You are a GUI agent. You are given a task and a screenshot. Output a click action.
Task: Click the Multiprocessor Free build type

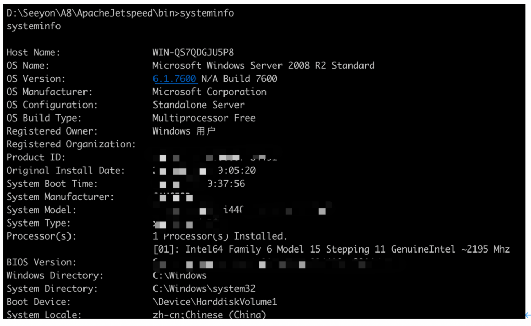(204, 118)
